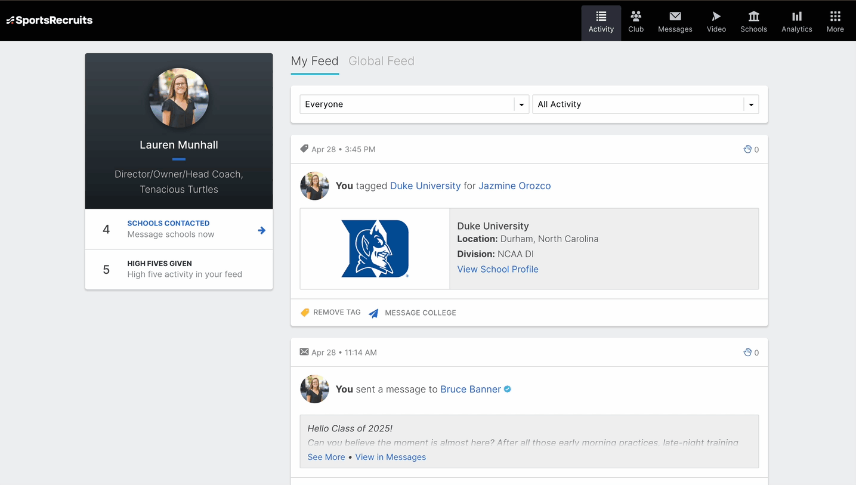856x485 pixels.
Task: Open the Duke University link in the post
Action: [x=425, y=186]
